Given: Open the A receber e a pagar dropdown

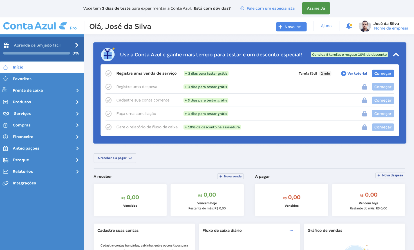Looking at the screenshot, I should [115, 158].
